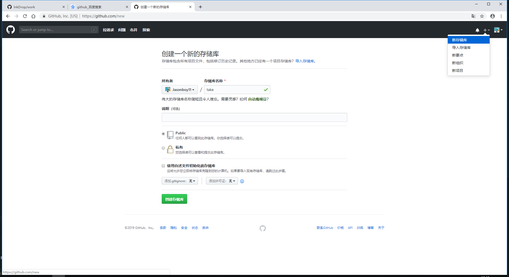The width and height of the screenshot is (509, 277).
Task: Switch to the InkDrop/work tab
Action: pyautogui.click(x=36, y=7)
